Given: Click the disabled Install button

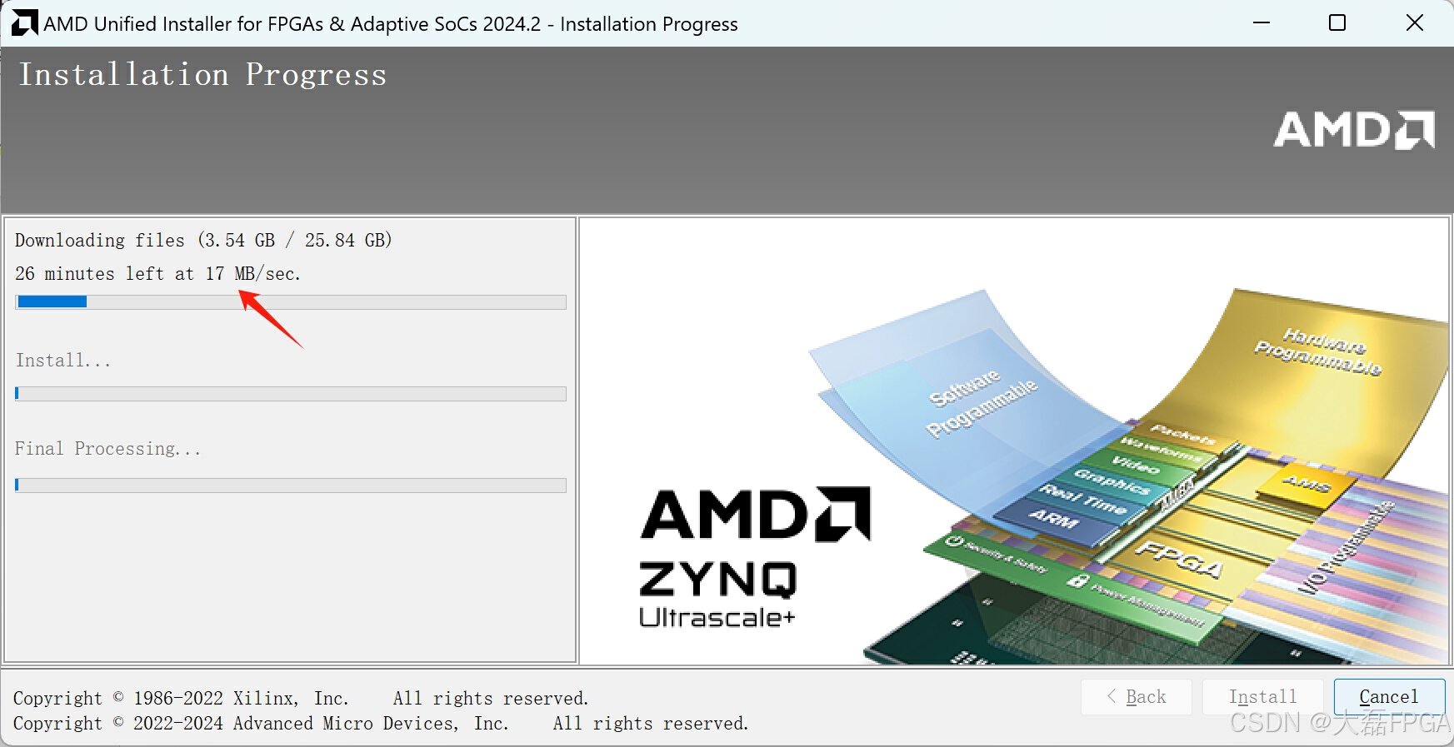Looking at the screenshot, I should [1262, 697].
